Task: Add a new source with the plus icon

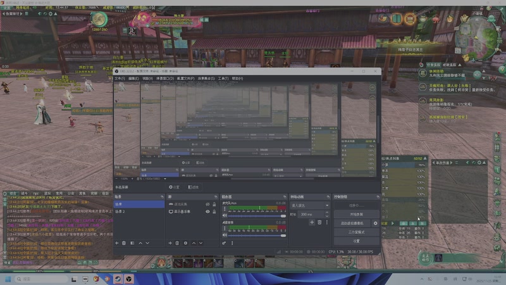Action: click(x=170, y=243)
